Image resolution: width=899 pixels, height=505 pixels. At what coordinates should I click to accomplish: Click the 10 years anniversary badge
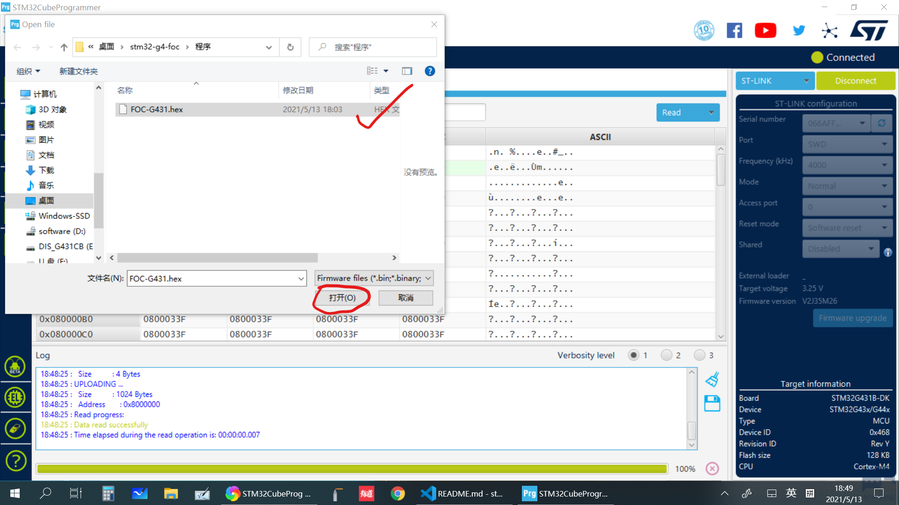[x=704, y=31]
